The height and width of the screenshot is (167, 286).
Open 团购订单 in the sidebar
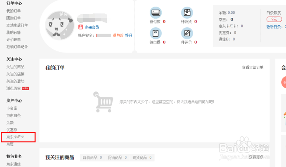click(13, 18)
